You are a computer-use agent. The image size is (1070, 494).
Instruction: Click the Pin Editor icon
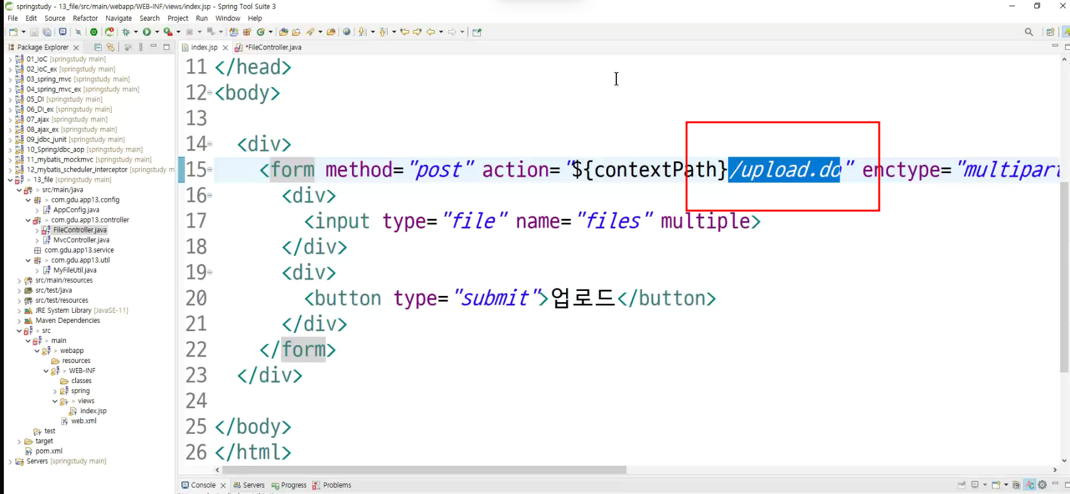[x=477, y=32]
